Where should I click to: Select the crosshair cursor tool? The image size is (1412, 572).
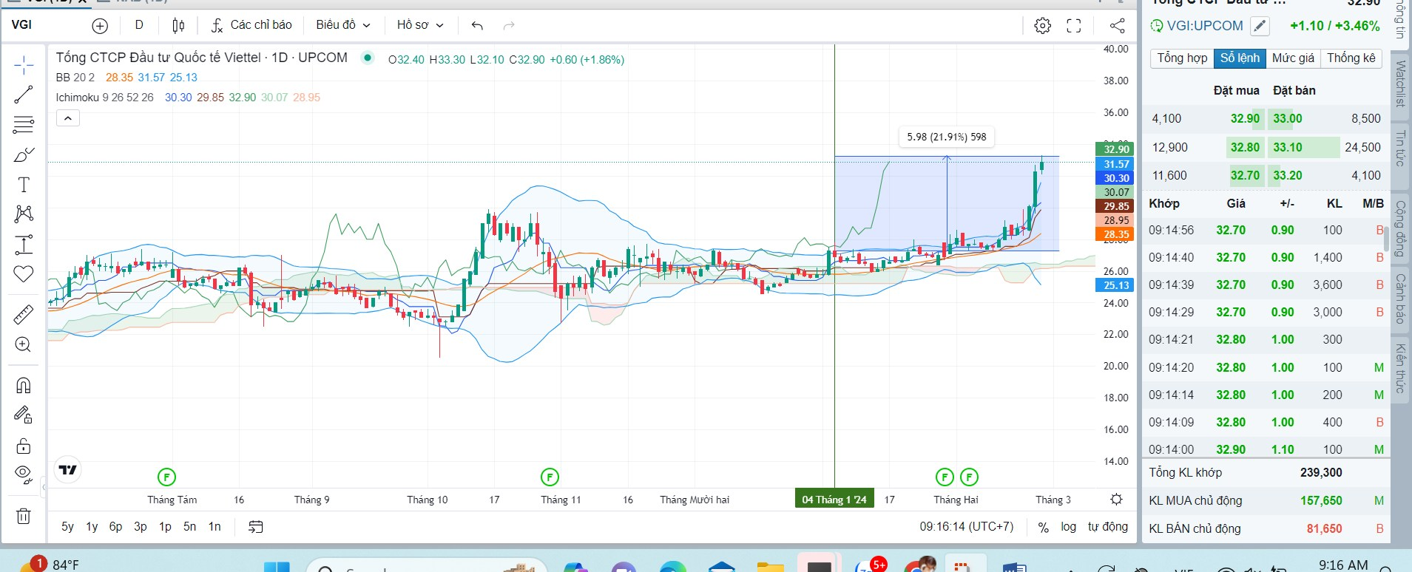click(24, 65)
